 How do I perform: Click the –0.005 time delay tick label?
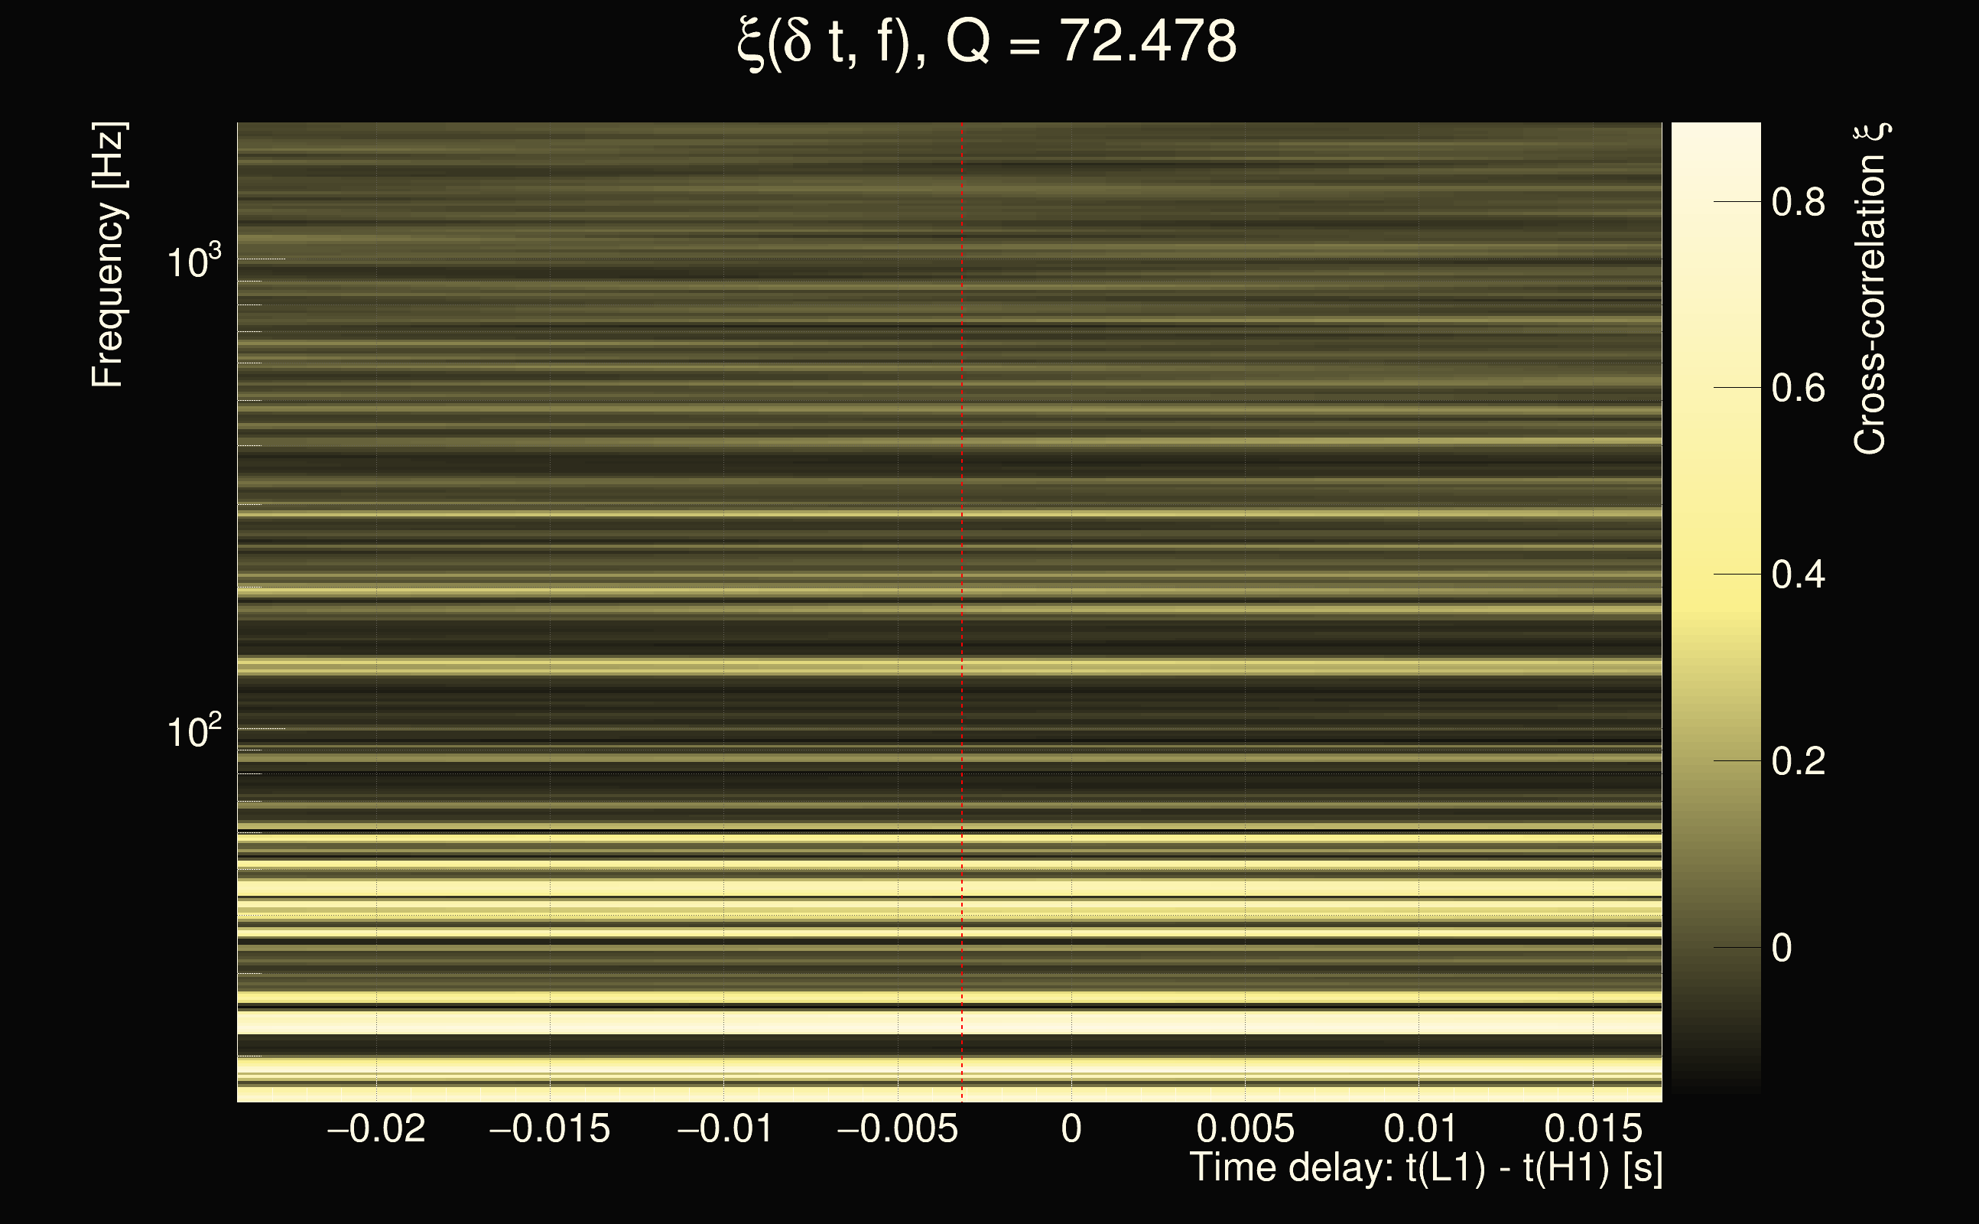[x=898, y=1128]
